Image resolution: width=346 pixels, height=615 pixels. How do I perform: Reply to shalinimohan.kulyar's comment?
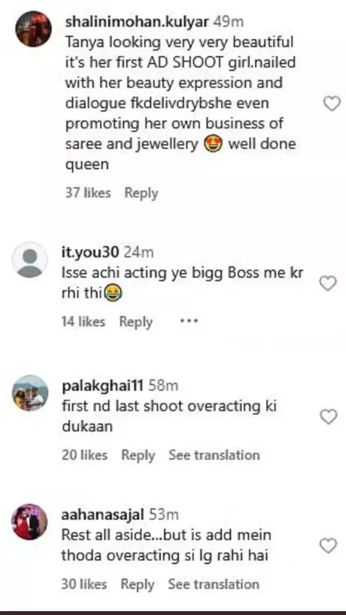(x=141, y=193)
